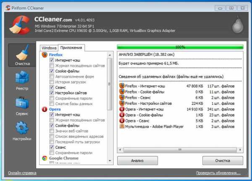Click the Opera icon in the applications tree

(45, 109)
